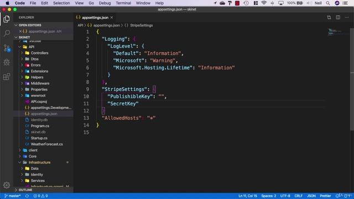Image resolution: width=354 pixels, height=199 pixels.
Task: Expand the Errors folder
Action: [35, 65]
